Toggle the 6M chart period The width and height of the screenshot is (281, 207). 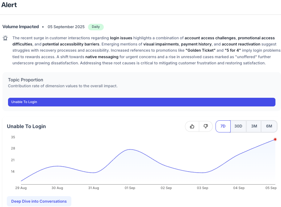click(268, 126)
